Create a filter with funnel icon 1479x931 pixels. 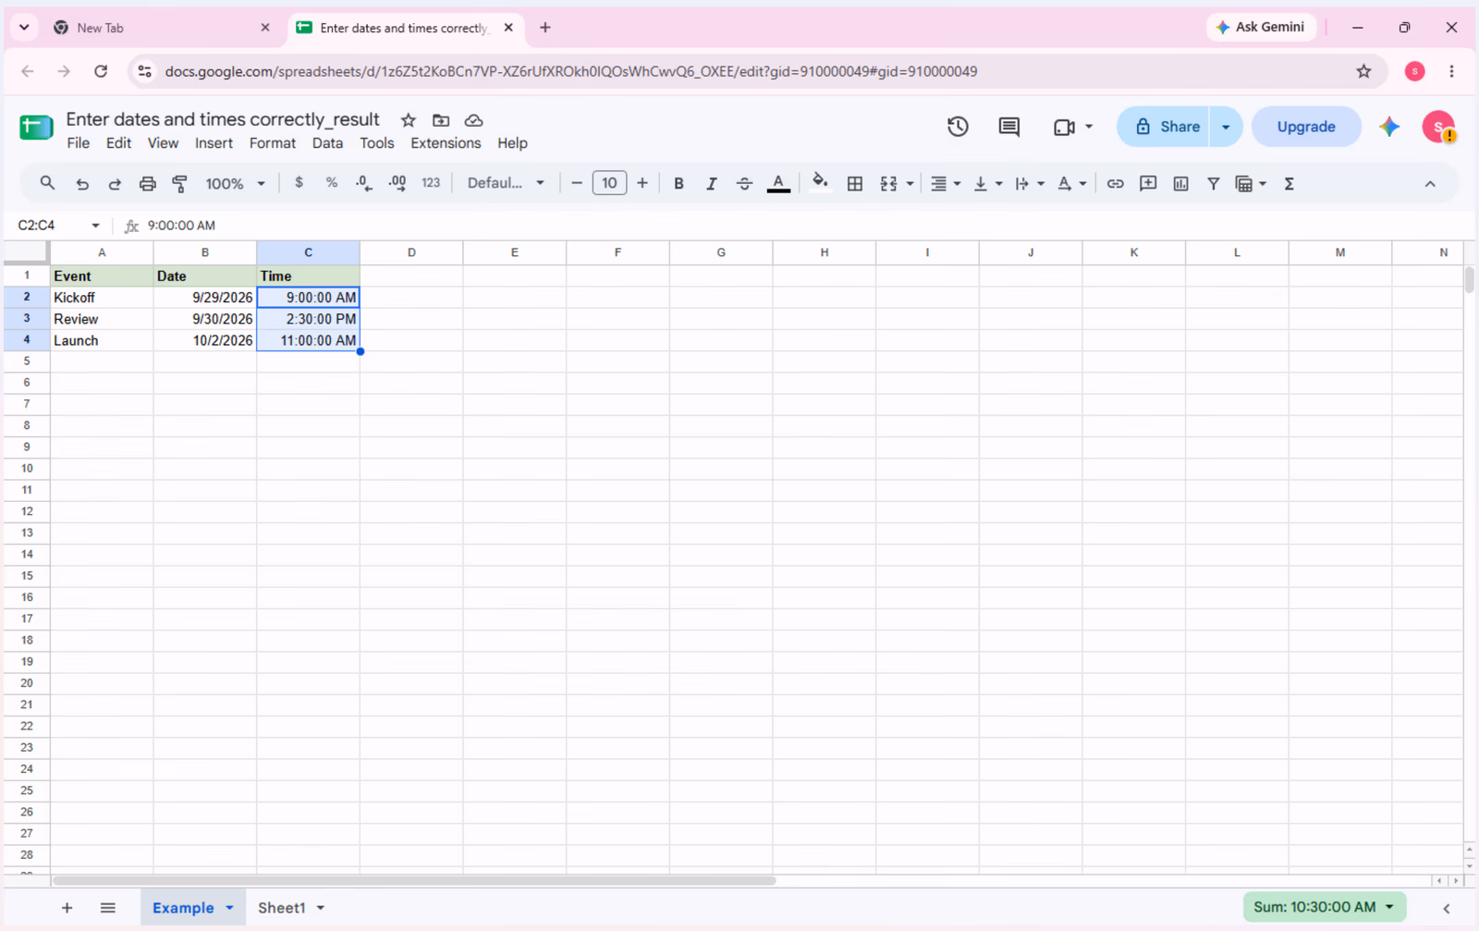(1214, 184)
